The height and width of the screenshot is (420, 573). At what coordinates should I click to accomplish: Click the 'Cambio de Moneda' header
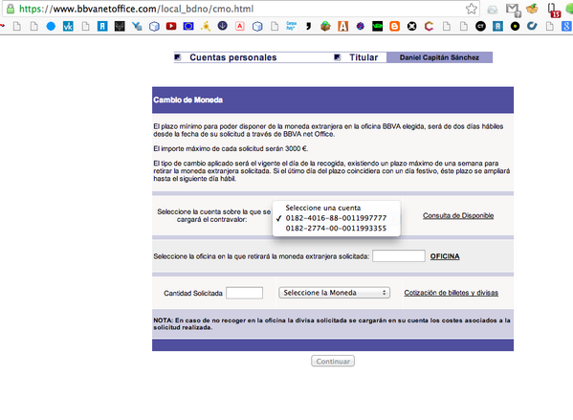[187, 99]
